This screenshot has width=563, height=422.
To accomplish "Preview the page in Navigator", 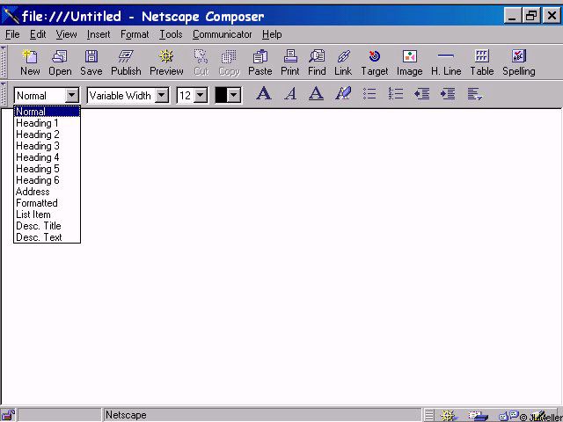I will click(166, 62).
